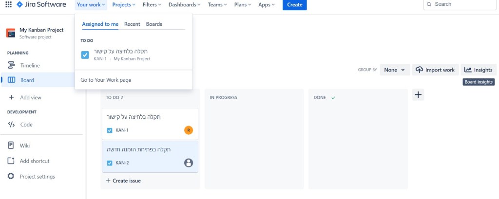Click the Jira Software logo

[41, 5]
